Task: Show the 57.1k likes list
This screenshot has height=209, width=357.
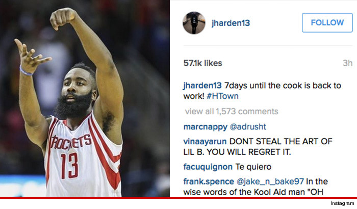Action: 202,63
